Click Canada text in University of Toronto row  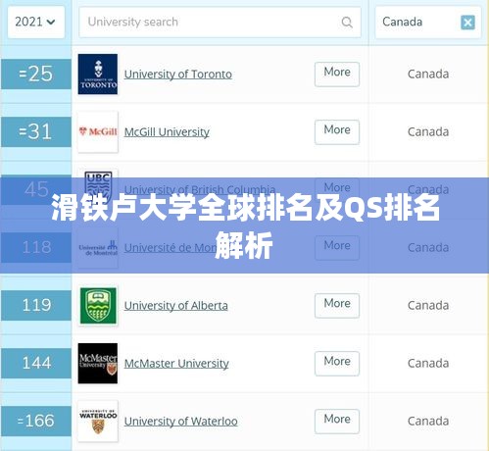(x=428, y=75)
